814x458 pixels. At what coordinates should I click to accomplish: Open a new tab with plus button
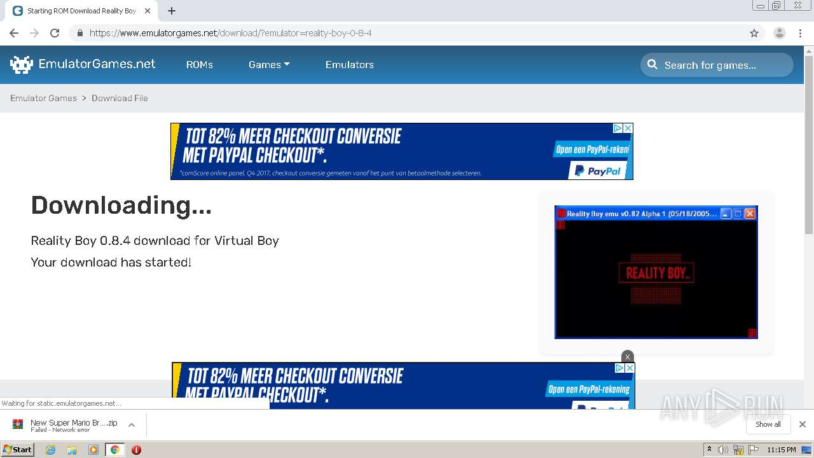coord(171,11)
